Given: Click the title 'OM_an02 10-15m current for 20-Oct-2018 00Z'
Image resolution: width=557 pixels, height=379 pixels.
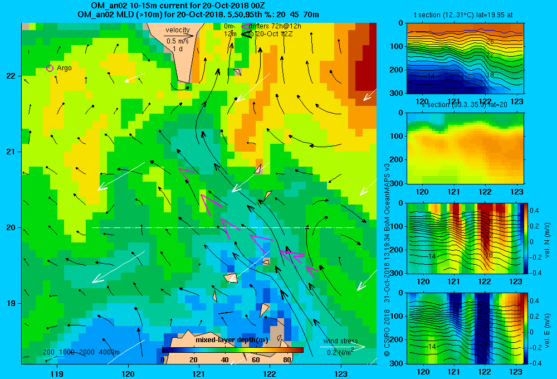Looking at the screenshot, I should pyautogui.click(x=178, y=6).
